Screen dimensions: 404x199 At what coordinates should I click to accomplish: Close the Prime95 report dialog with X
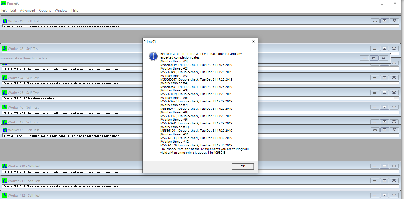tap(253, 42)
